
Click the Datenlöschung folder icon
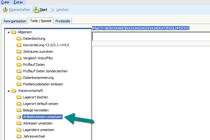coord(19,38)
